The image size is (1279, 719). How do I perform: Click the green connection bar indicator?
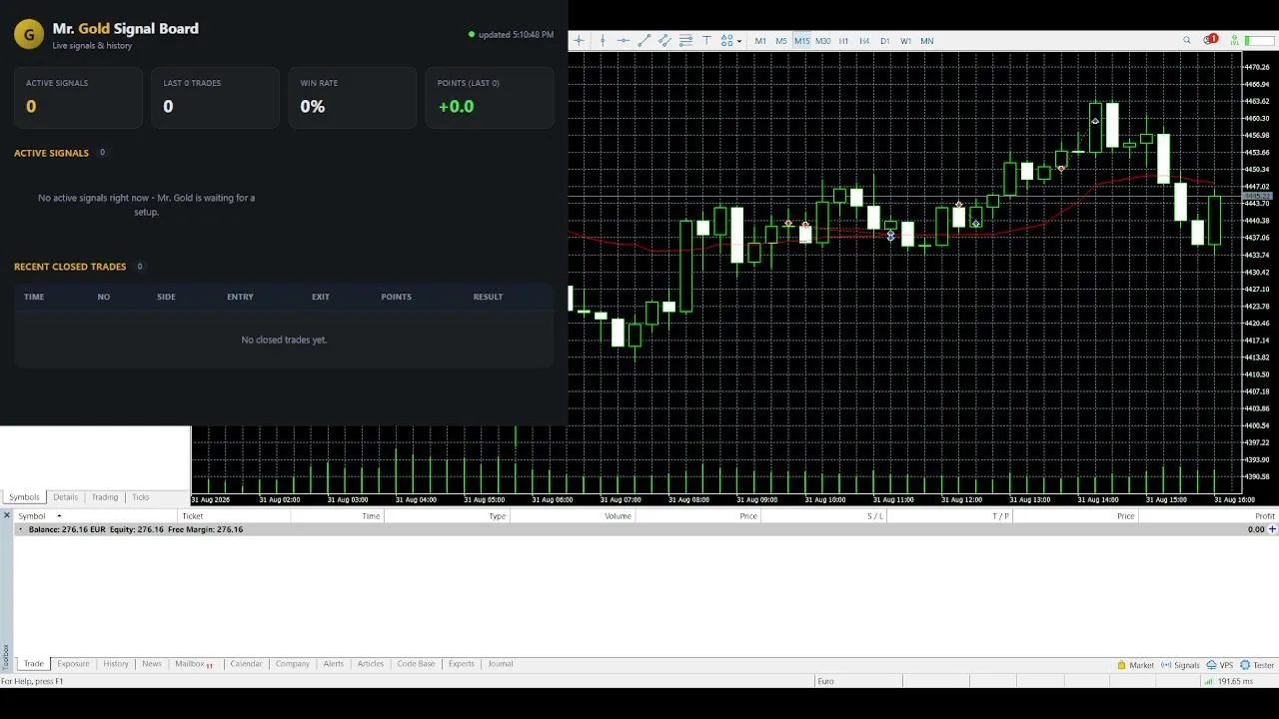tap(1261, 41)
